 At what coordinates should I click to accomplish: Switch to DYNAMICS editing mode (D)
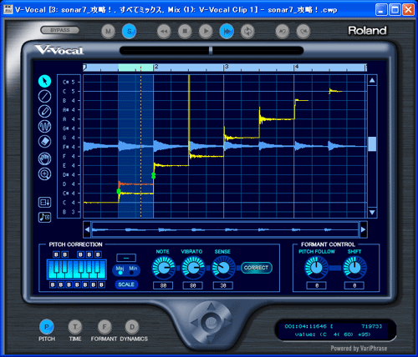tap(132, 327)
